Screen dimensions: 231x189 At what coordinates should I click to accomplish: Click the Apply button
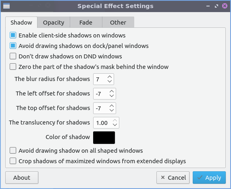[x=209, y=177]
